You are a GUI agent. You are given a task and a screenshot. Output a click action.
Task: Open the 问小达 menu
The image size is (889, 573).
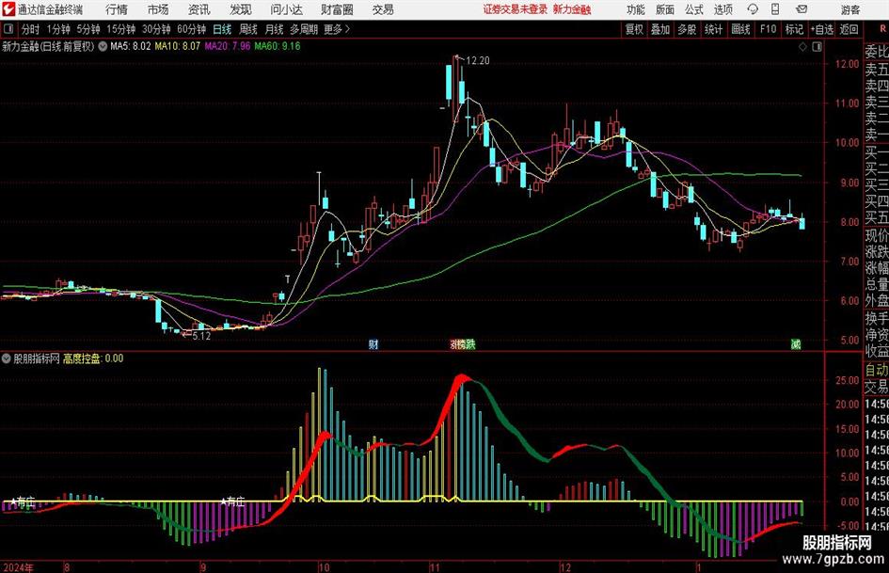pos(286,9)
